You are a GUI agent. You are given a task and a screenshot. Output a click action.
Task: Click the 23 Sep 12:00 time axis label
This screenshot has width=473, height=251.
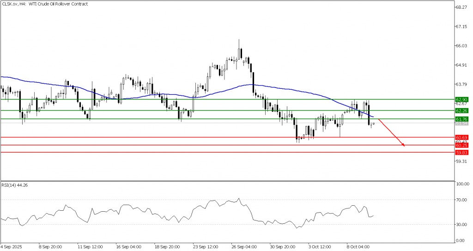tap(206, 247)
